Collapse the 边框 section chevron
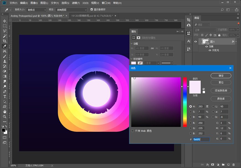The width and height of the screenshot is (241, 168). tap(132, 44)
